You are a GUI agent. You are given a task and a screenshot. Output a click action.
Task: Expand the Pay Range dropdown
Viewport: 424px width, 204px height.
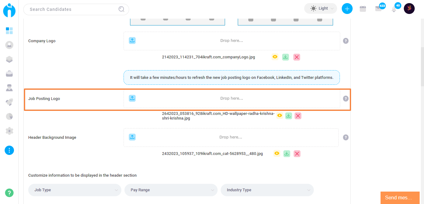tap(171, 190)
